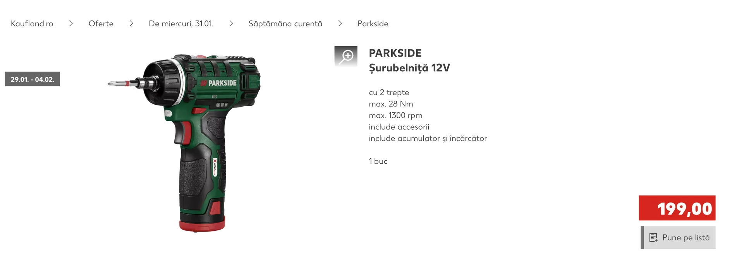744x271 pixels.
Task: Click the magnifier zoom icon beside product image
Action: (x=346, y=57)
